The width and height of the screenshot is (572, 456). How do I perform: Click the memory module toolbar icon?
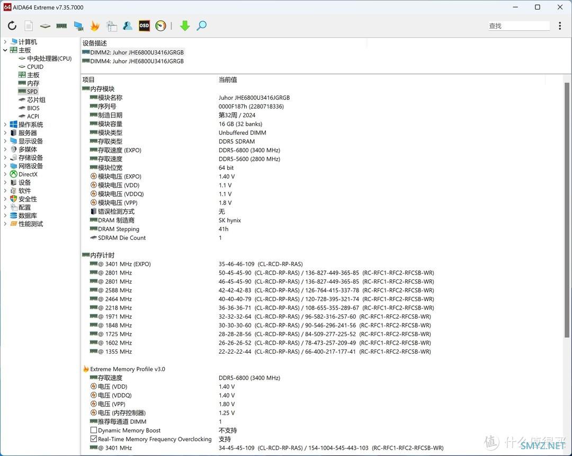click(61, 25)
